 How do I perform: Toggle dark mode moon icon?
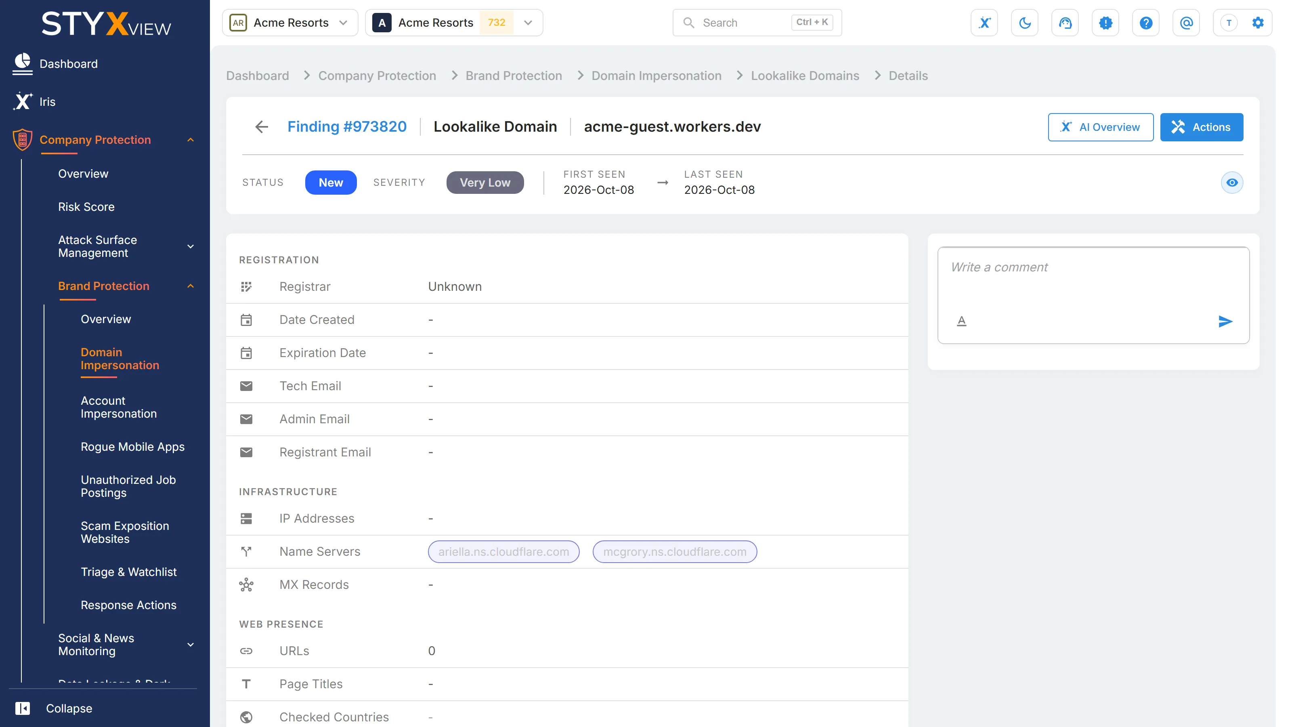pyautogui.click(x=1025, y=23)
